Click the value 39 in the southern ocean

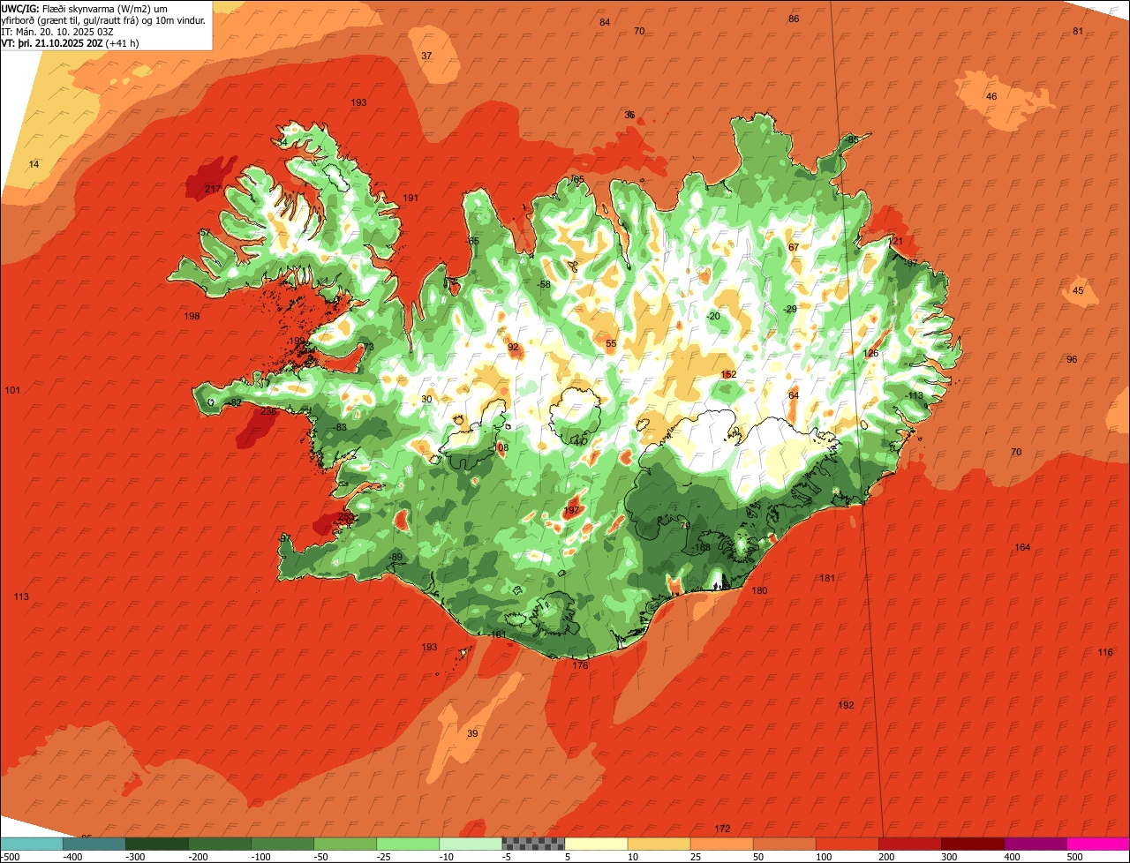(x=472, y=733)
